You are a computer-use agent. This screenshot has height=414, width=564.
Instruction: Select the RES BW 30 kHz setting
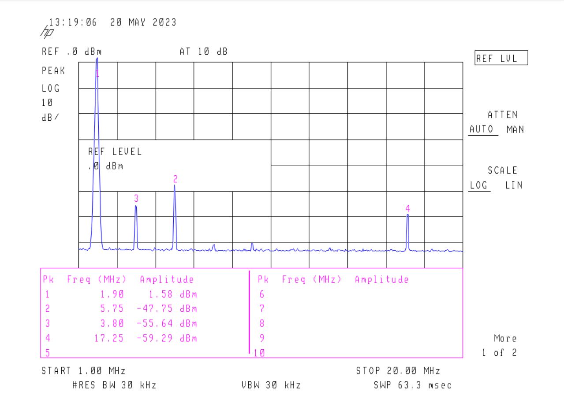click(x=114, y=385)
